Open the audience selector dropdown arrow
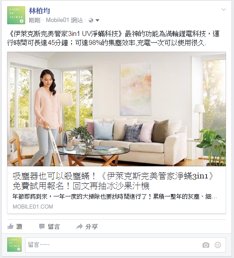 tap(97, 20)
